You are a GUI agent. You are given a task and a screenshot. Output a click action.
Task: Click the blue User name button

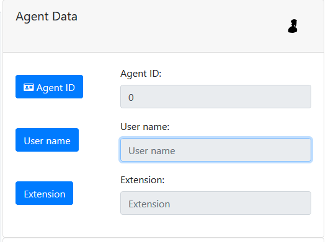(x=47, y=140)
